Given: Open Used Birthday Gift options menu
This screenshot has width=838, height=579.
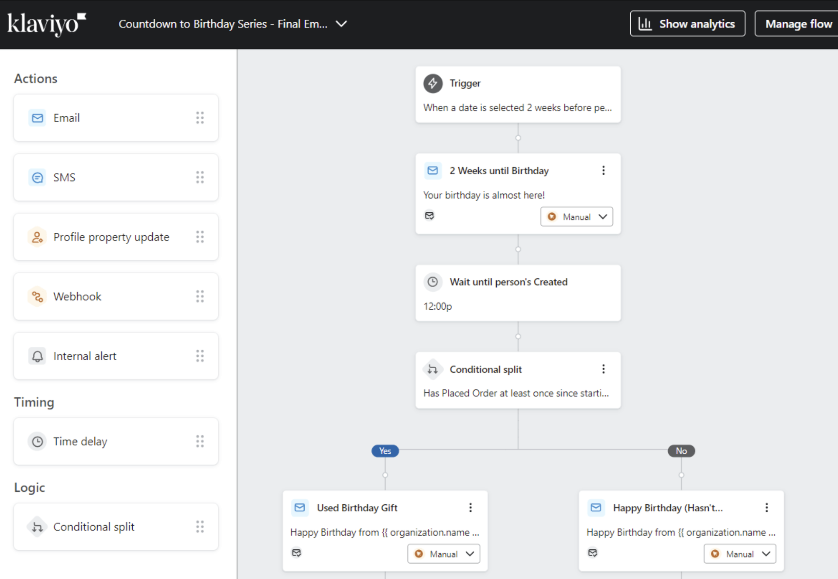Looking at the screenshot, I should (x=470, y=507).
